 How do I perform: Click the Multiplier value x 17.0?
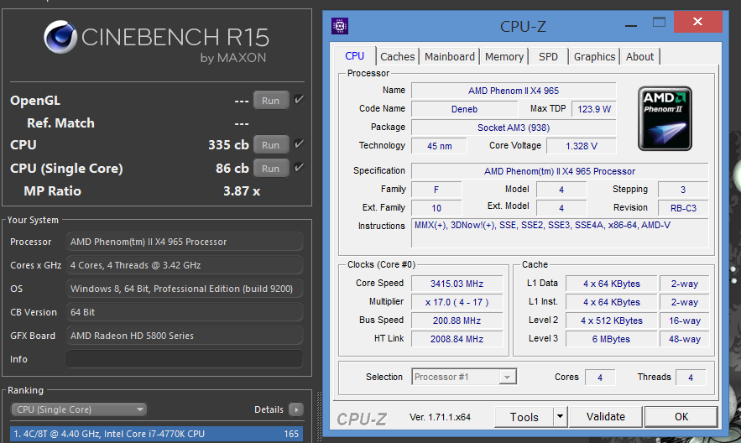[457, 302]
